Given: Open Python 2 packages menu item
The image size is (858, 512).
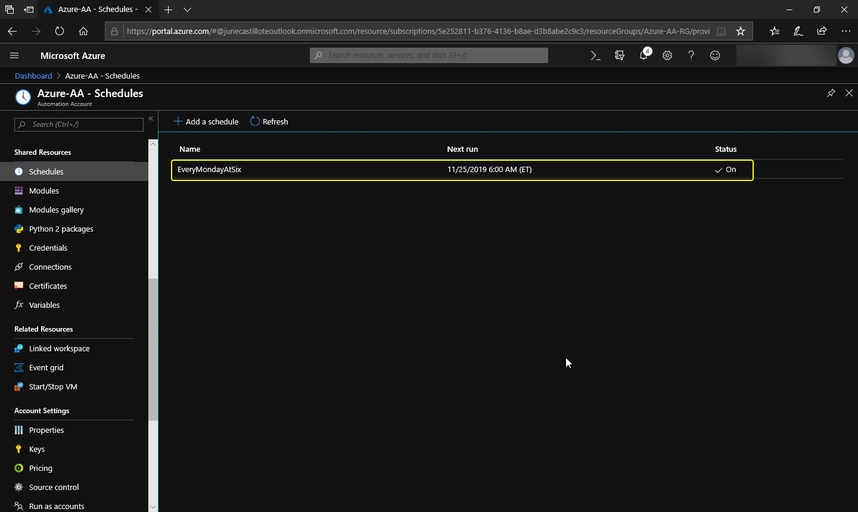Looking at the screenshot, I should 61,229.
